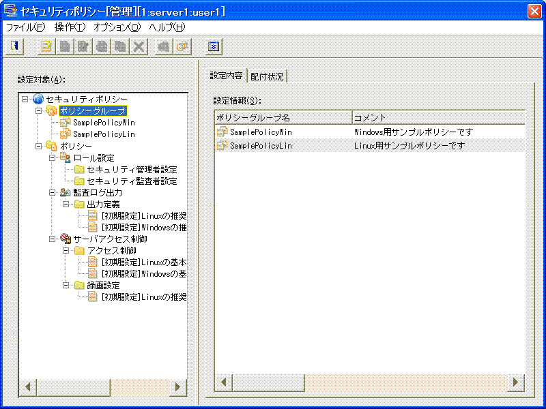Click document icon of [初期設定]Linuxの基本
Image resolution: width=546 pixels, height=409 pixels.
(x=92, y=262)
